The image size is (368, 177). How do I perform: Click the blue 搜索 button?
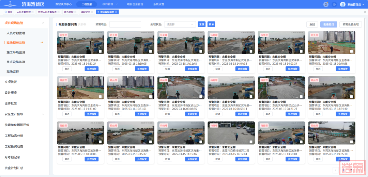point(211,25)
